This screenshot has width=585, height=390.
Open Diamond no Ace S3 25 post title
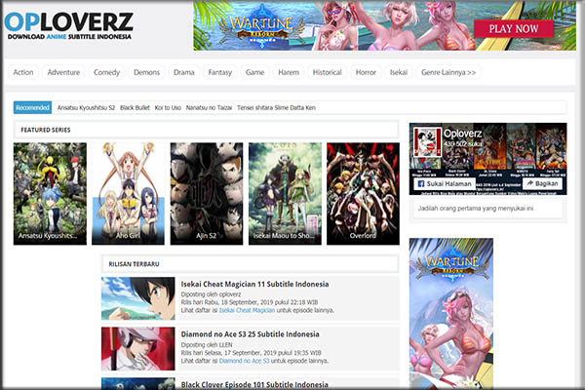(250, 334)
